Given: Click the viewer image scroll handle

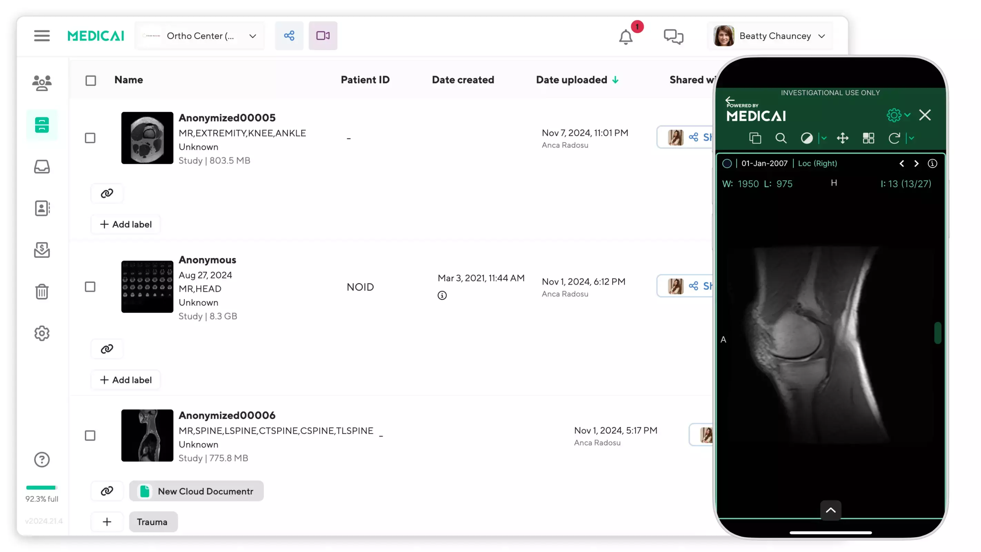Looking at the screenshot, I should 938,333.
